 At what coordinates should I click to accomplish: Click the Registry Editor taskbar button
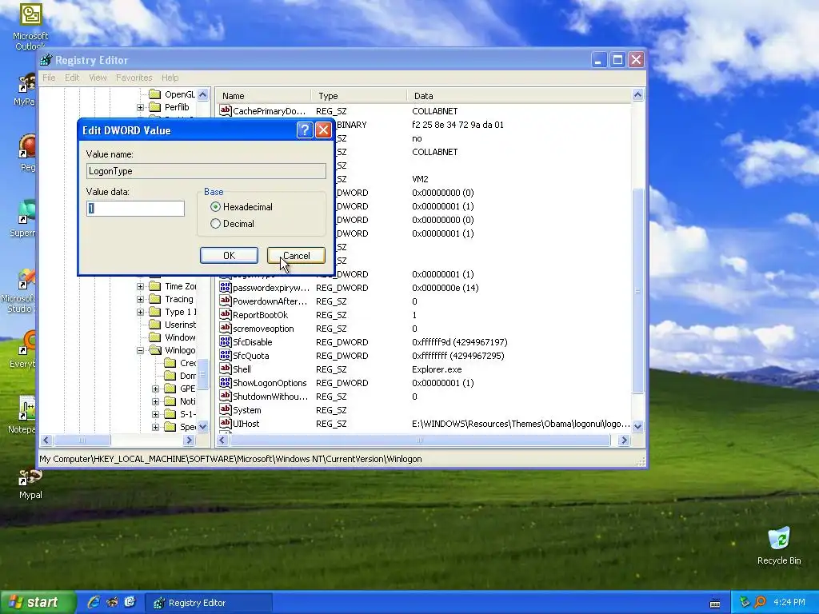(209, 603)
